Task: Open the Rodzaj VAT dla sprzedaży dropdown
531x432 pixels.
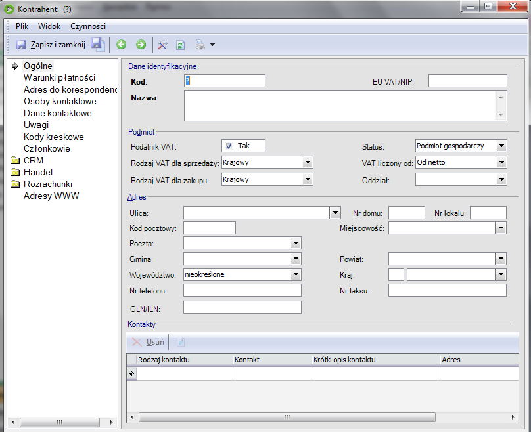Action: [308, 162]
